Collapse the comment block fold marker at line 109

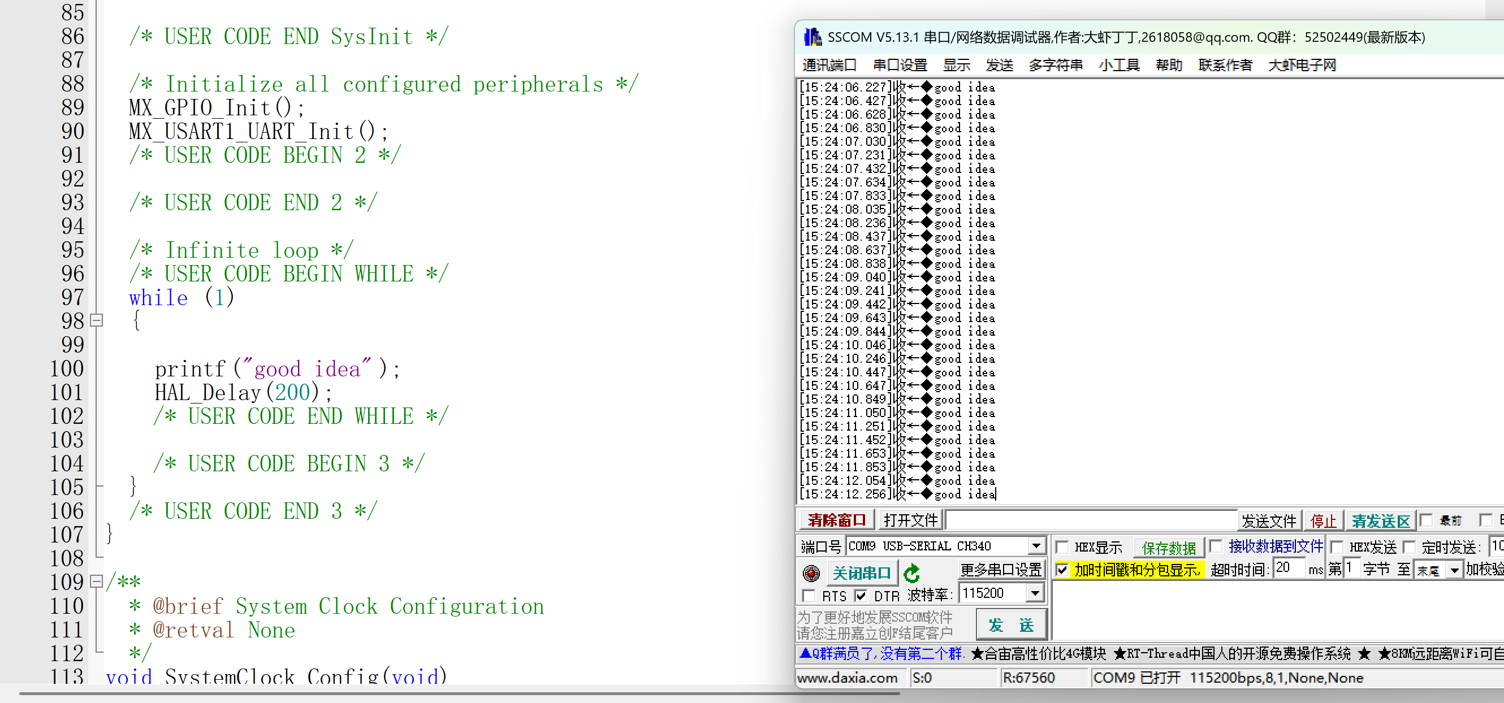point(97,581)
